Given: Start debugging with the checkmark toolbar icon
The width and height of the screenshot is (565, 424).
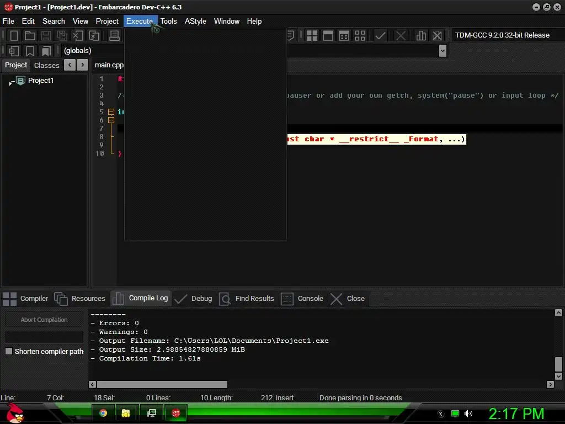Looking at the screenshot, I should coord(380,36).
